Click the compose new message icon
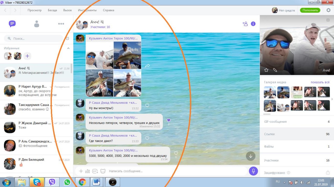The image size is (334, 187). coord(68,38)
